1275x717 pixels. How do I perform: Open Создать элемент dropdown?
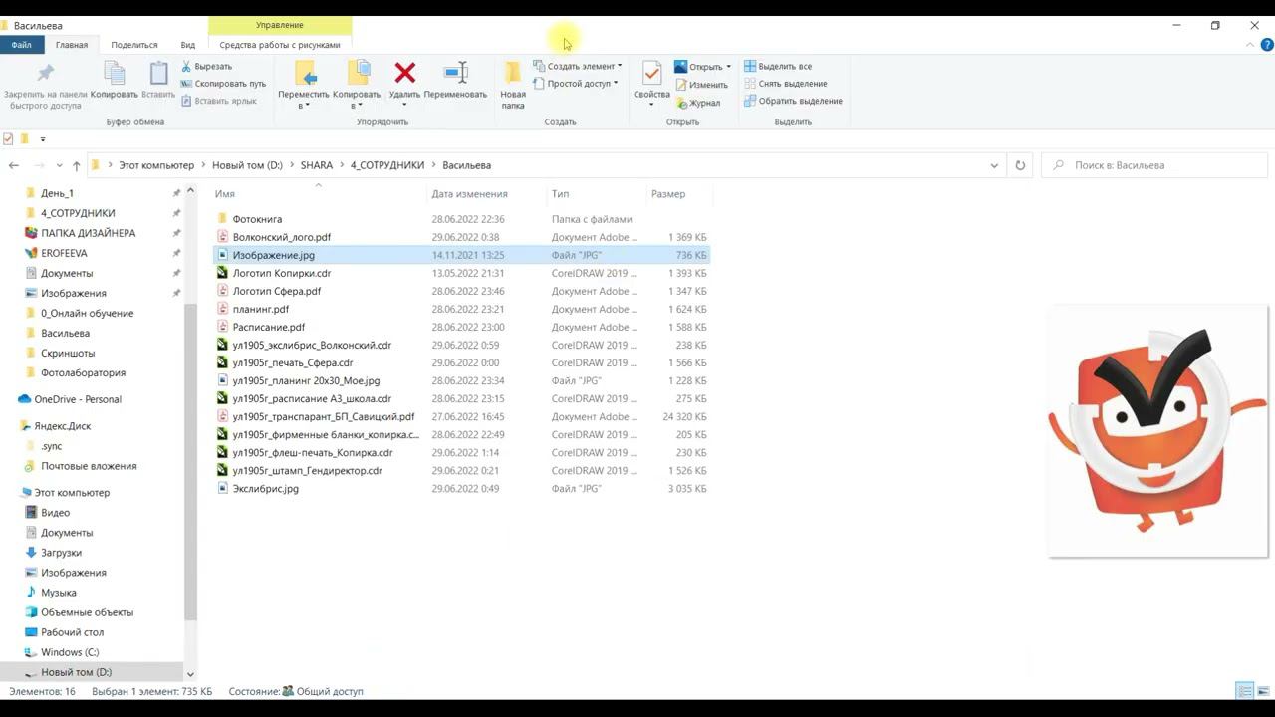pyautogui.click(x=577, y=67)
